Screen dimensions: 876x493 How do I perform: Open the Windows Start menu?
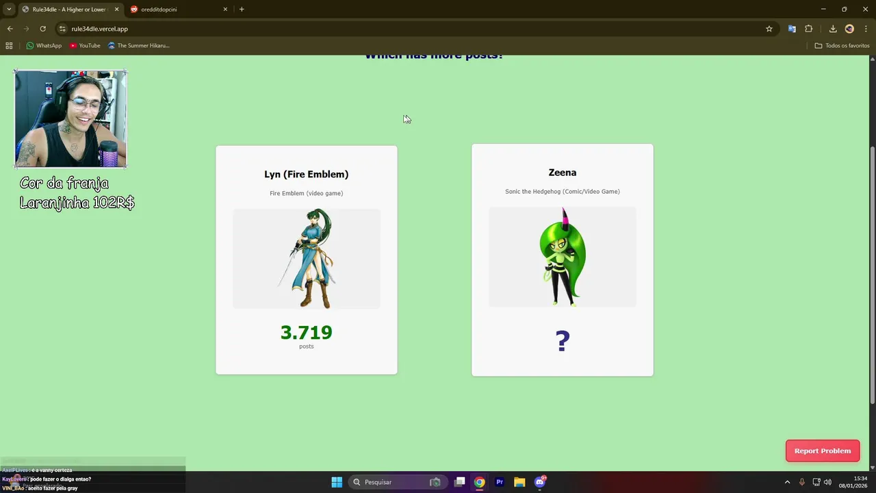[337, 482]
